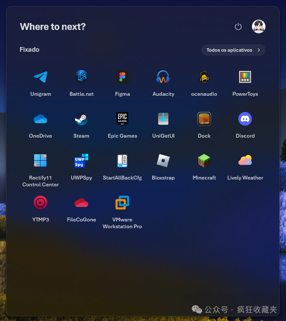The width and height of the screenshot is (286, 321).
Task: Click the 'Control Center' label text
Action: [40, 185]
